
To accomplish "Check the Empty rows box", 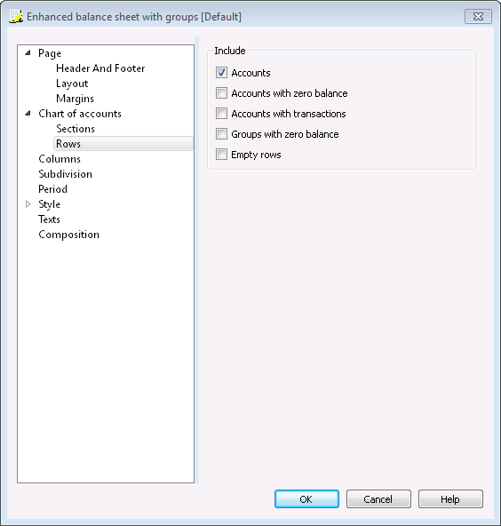I will (221, 155).
